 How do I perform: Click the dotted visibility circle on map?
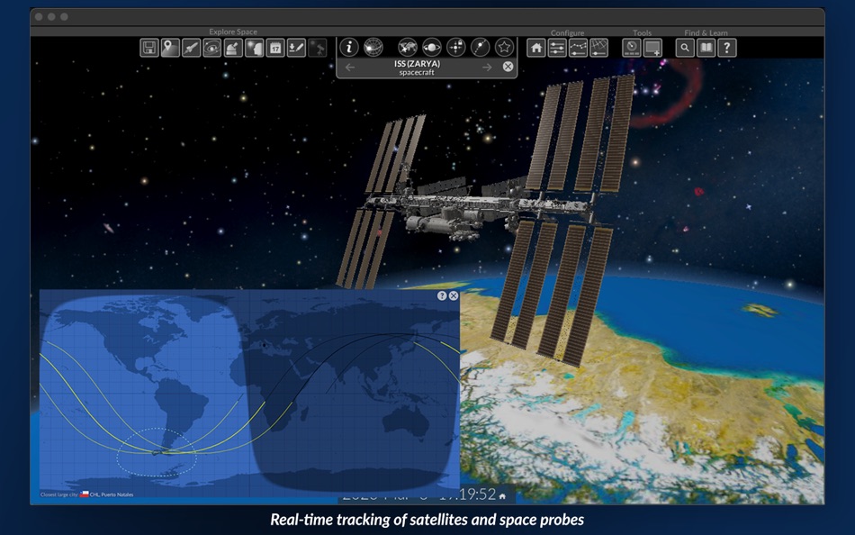157,452
